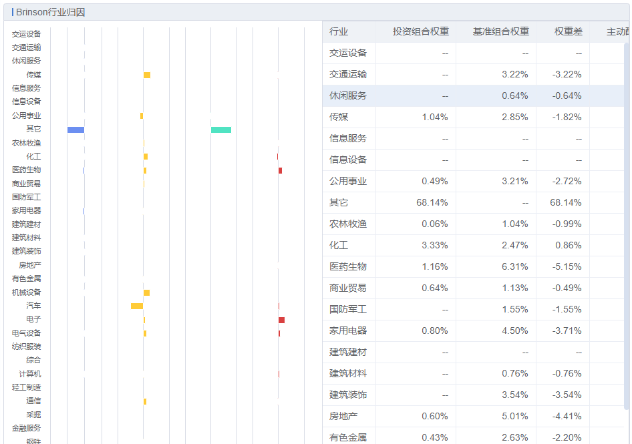The width and height of the screenshot is (632, 444).
Task: Click the Brinson行业归因 panel title
Action: [50, 12]
